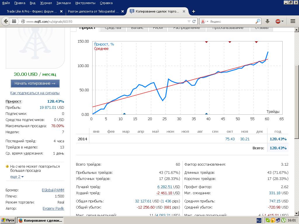Click the taskbar clock 16:01
This screenshot has width=299, height=224.
point(292,220)
